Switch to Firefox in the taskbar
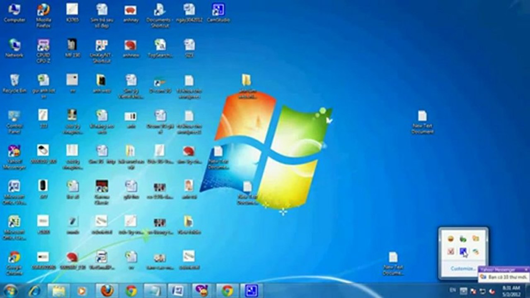 107,291
